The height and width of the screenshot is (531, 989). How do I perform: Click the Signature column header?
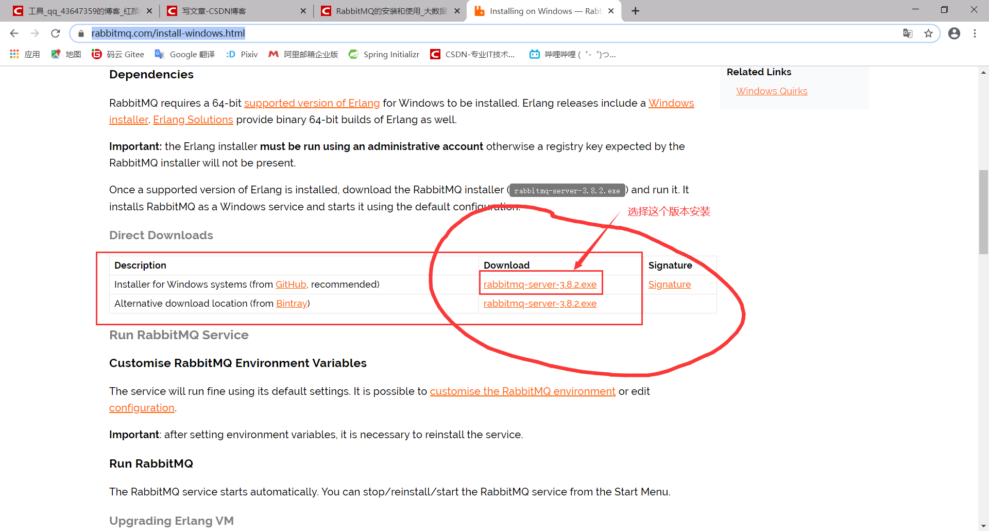[x=670, y=265]
